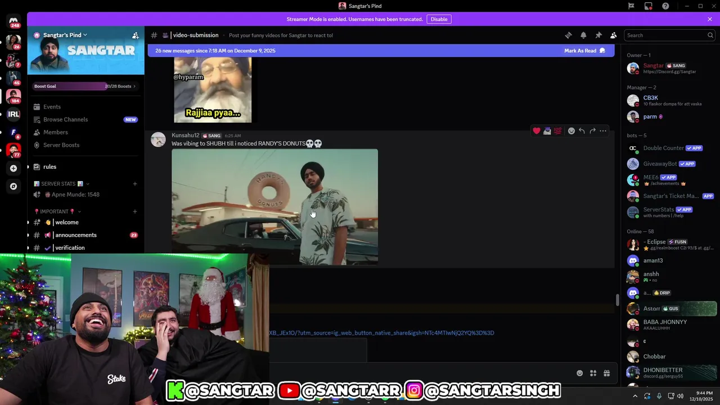The height and width of the screenshot is (405, 720).
Task: Open the announcements channel
Action: coord(85,235)
